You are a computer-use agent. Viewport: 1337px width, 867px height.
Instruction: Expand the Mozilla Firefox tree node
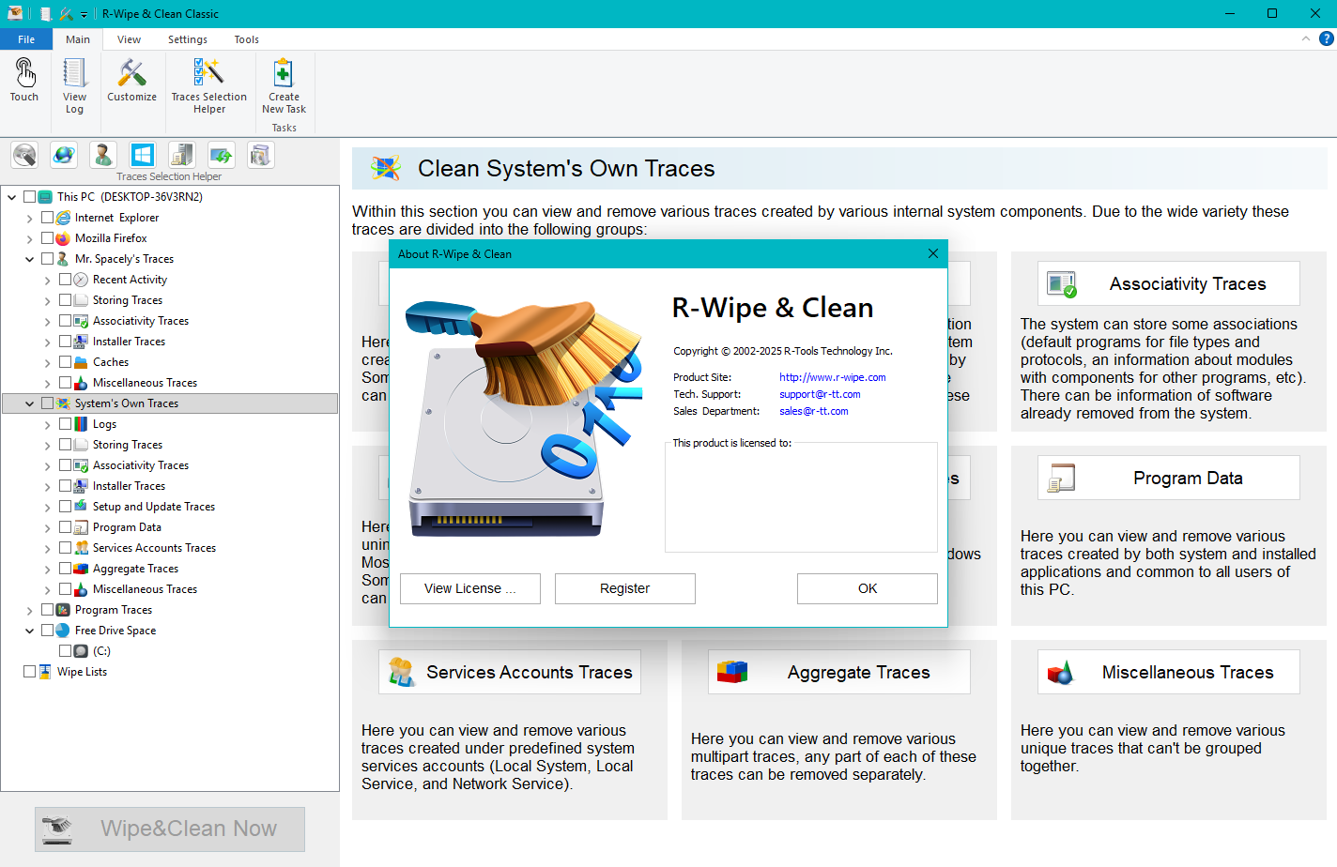pos(30,238)
